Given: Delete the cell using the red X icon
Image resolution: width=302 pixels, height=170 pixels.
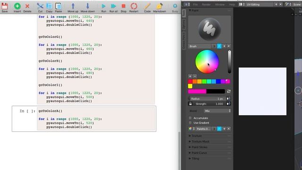Looking at the screenshot, I should tap(27, 6).
